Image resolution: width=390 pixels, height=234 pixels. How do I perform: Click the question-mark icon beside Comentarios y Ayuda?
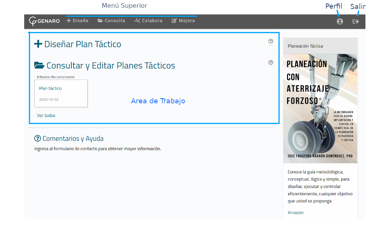pyautogui.click(x=38, y=138)
